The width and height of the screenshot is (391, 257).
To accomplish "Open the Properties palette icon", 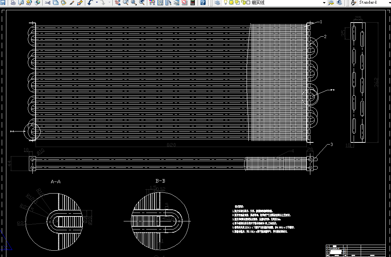I will (x=152, y=2).
